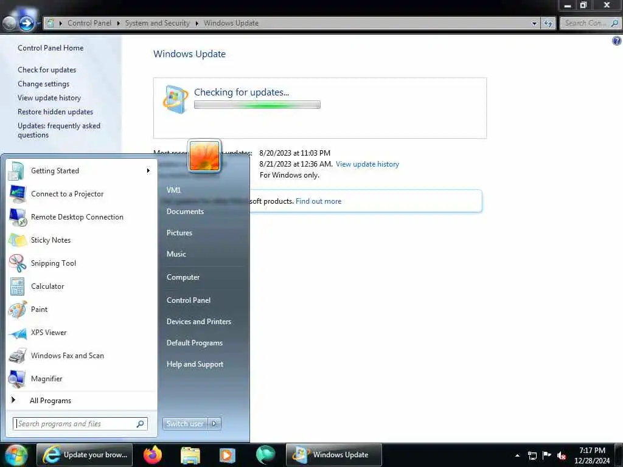Launch Connect to a Projector
This screenshot has height=467, width=623.
(82, 194)
